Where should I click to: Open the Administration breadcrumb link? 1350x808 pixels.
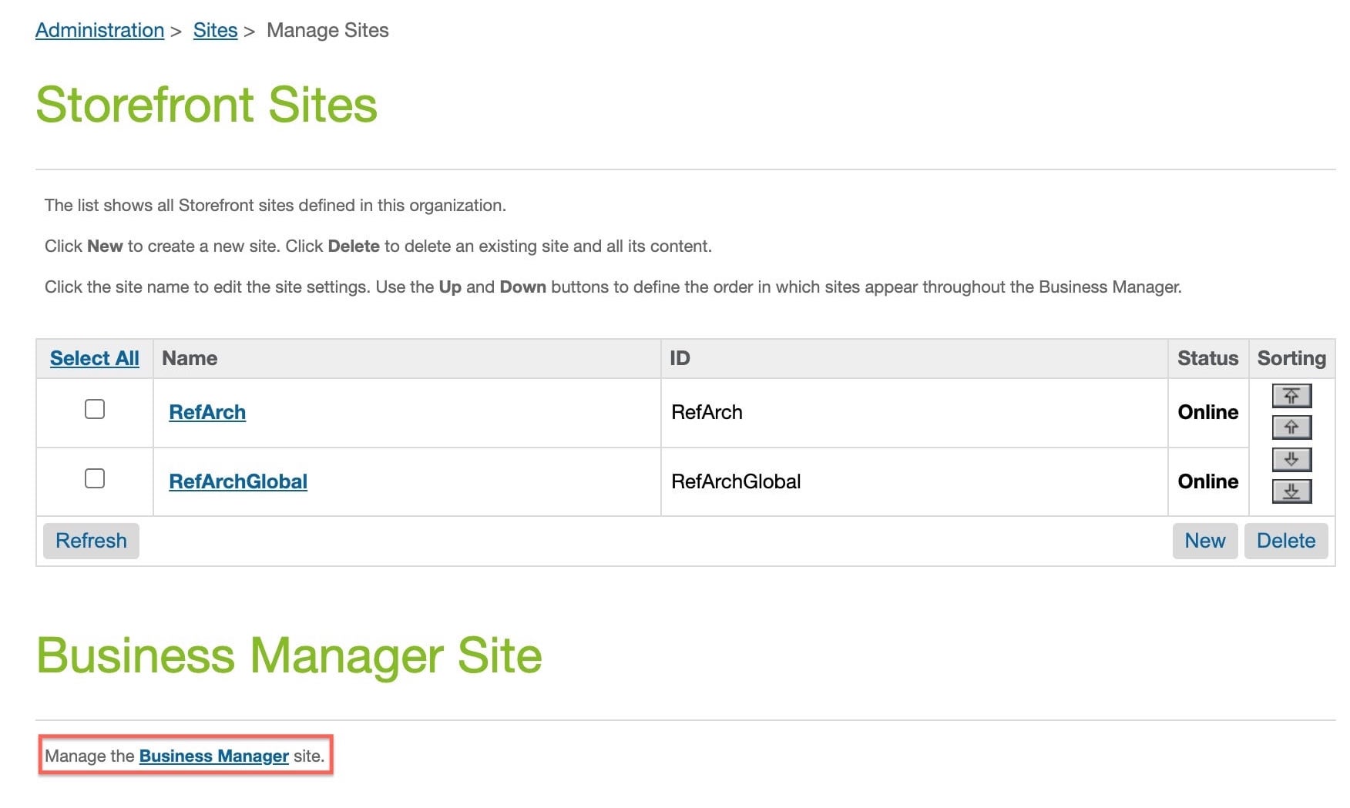100,30
